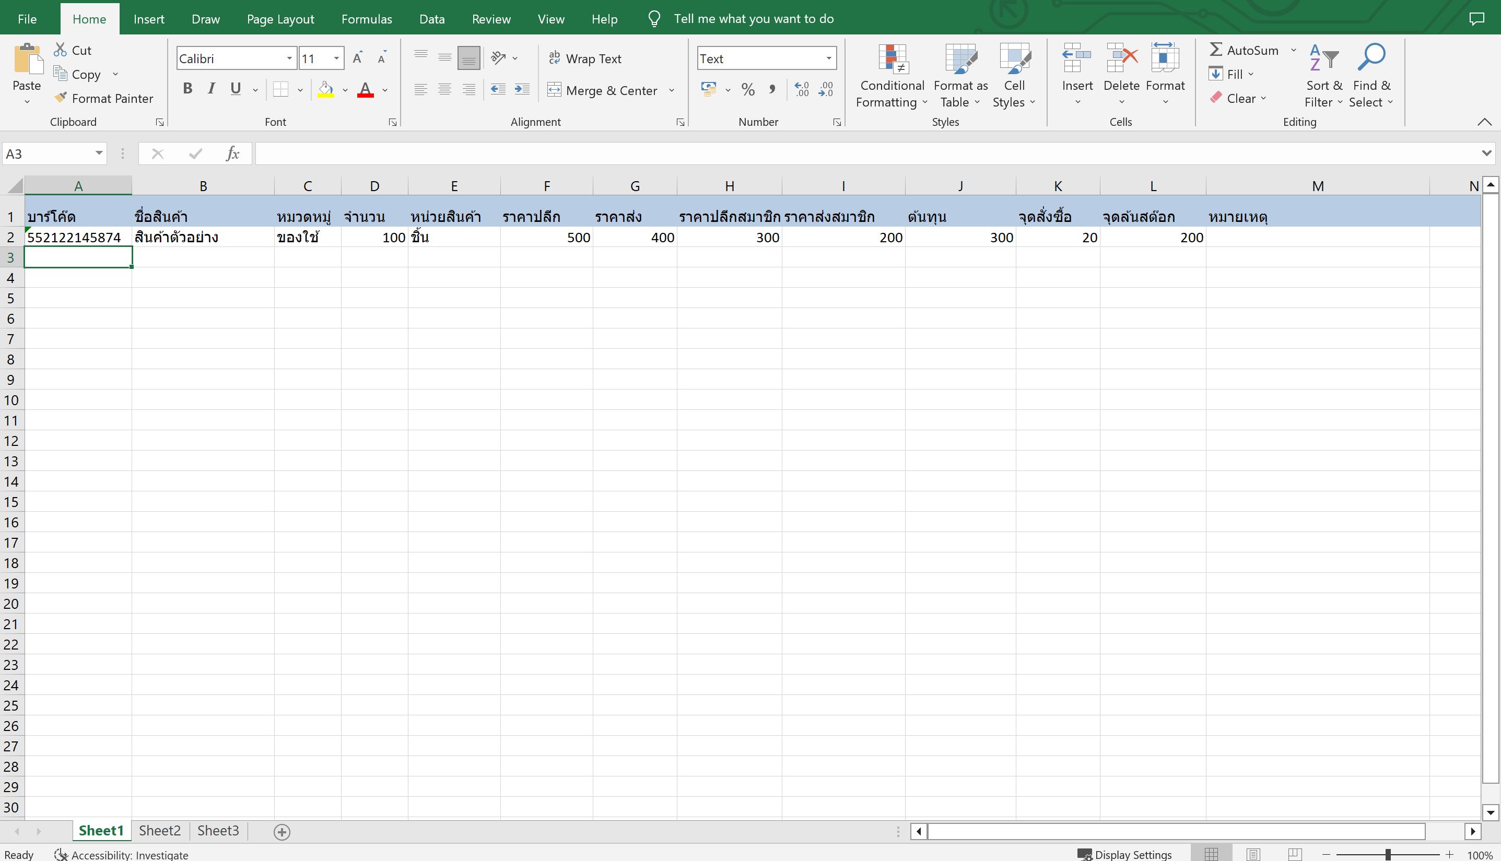Decrease decimal places

pos(826,89)
